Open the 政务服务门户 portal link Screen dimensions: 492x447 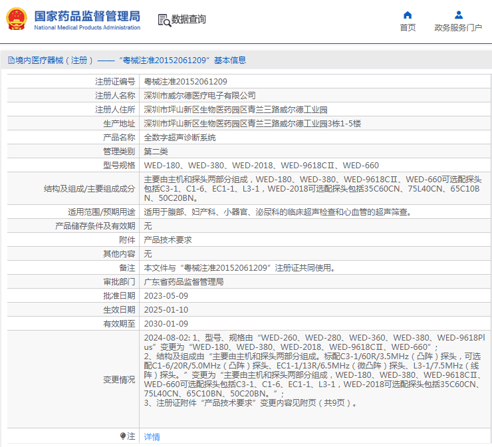coord(458,28)
